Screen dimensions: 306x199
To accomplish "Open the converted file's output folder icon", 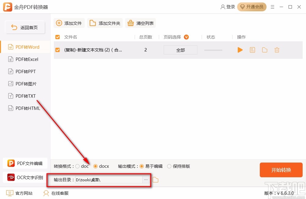I will pyautogui.click(x=264, y=50).
